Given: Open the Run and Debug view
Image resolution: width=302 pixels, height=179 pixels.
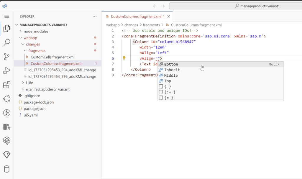Looking at the screenshot, I should click(x=7, y=71).
